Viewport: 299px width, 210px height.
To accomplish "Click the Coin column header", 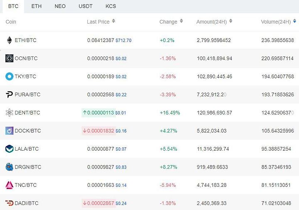I will [x=11, y=22].
